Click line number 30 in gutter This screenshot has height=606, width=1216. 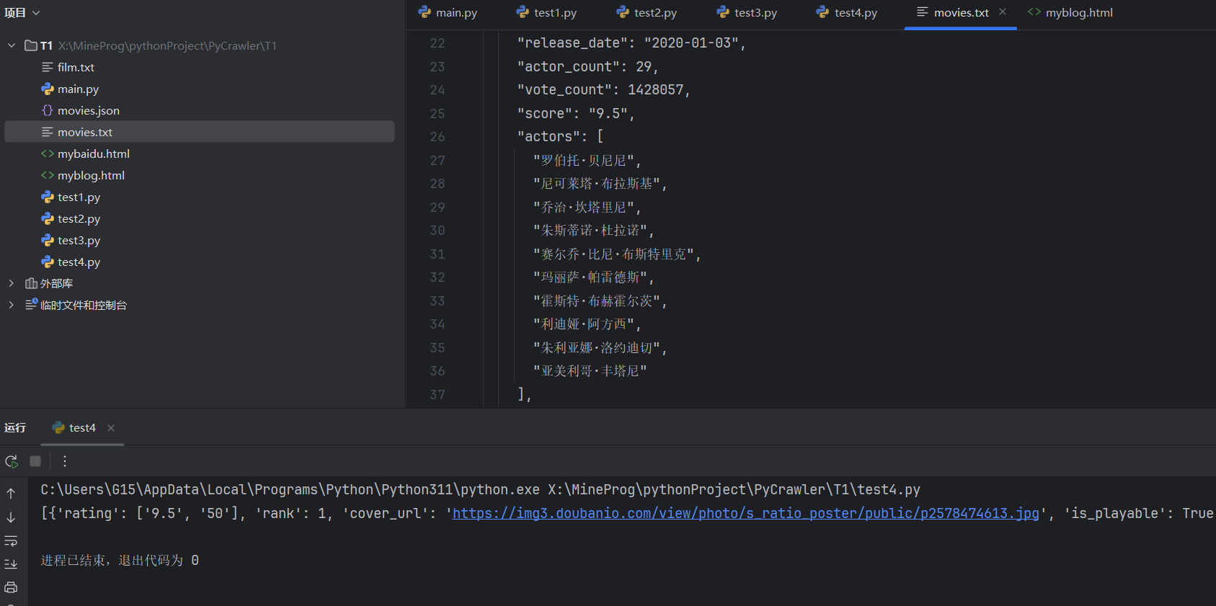point(438,231)
